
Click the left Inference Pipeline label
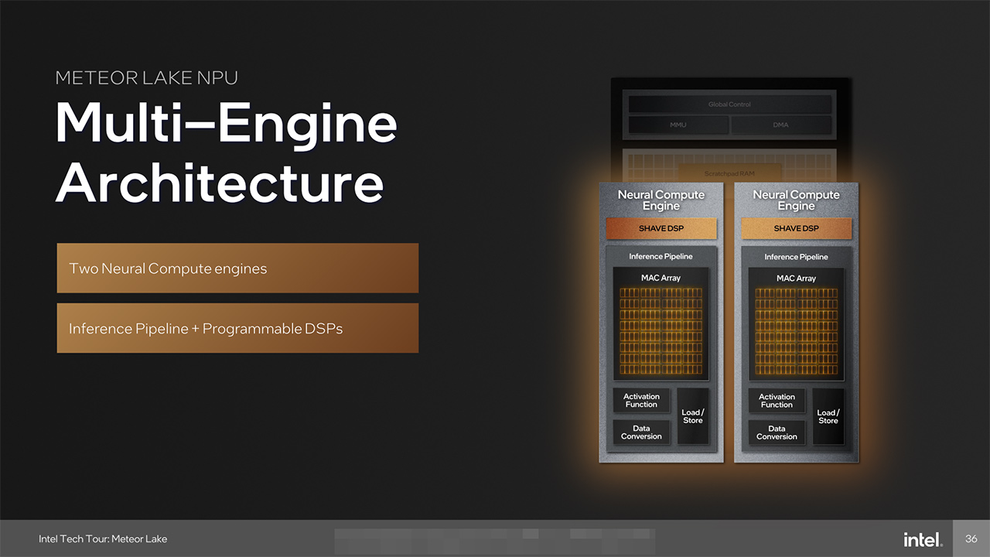[661, 257]
